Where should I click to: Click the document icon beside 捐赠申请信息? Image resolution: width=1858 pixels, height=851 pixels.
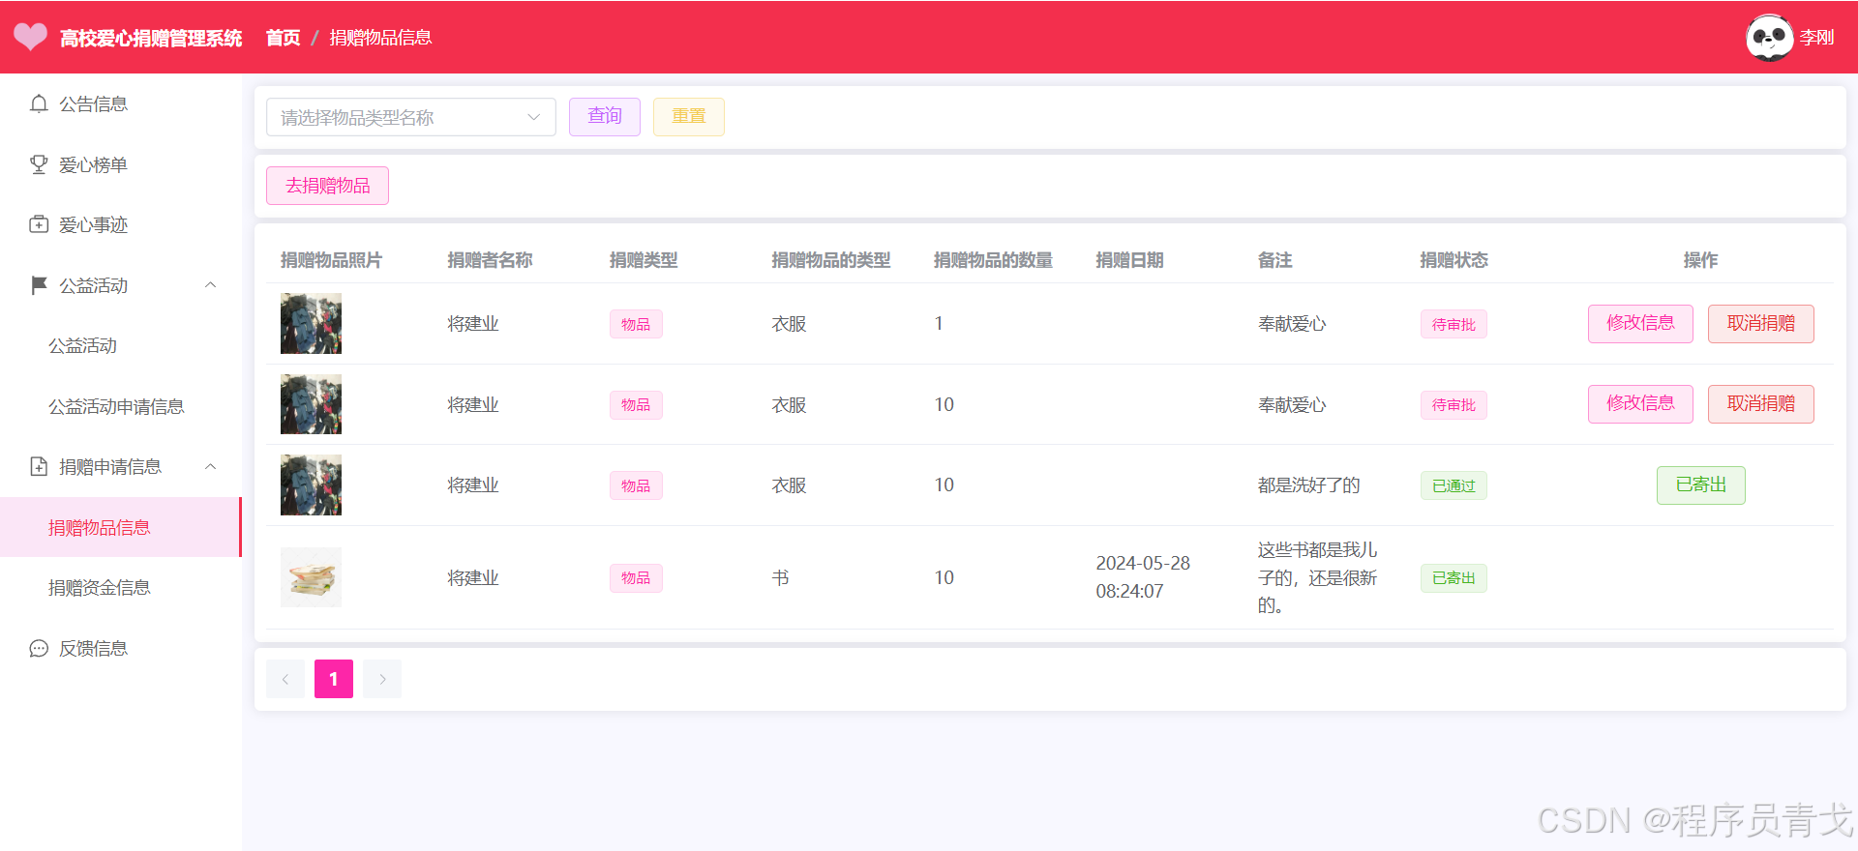pyautogui.click(x=39, y=466)
